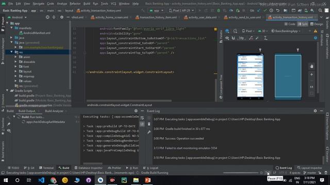Open the Tools menu
The image size is (330, 185).
104,4
